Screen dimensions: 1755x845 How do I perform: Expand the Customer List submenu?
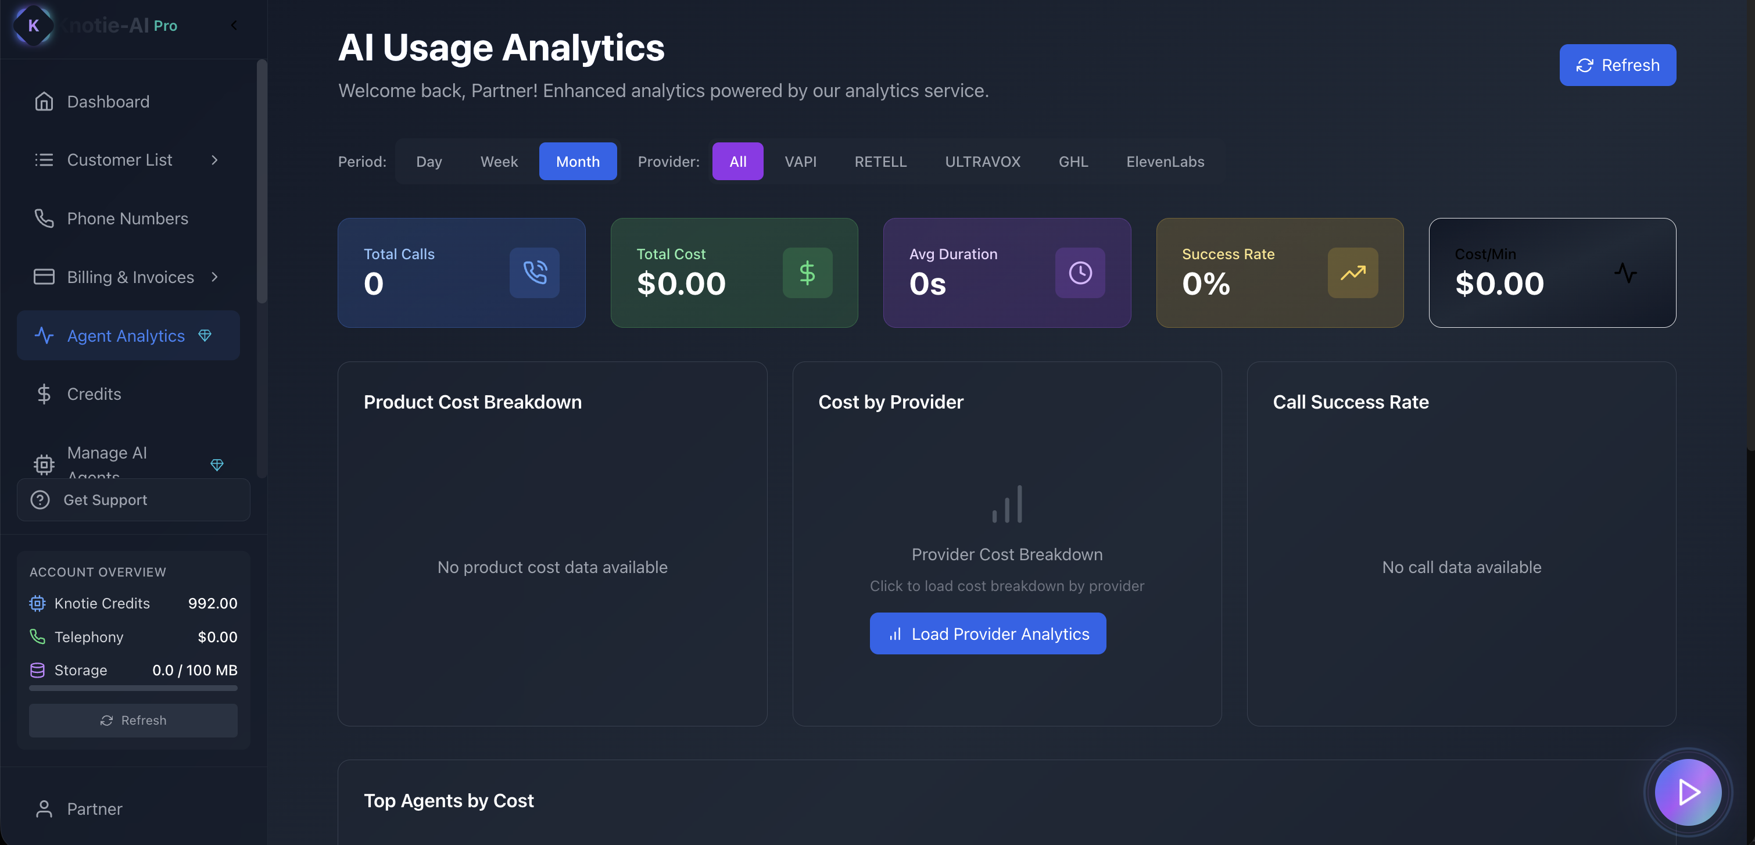pyautogui.click(x=214, y=160)
